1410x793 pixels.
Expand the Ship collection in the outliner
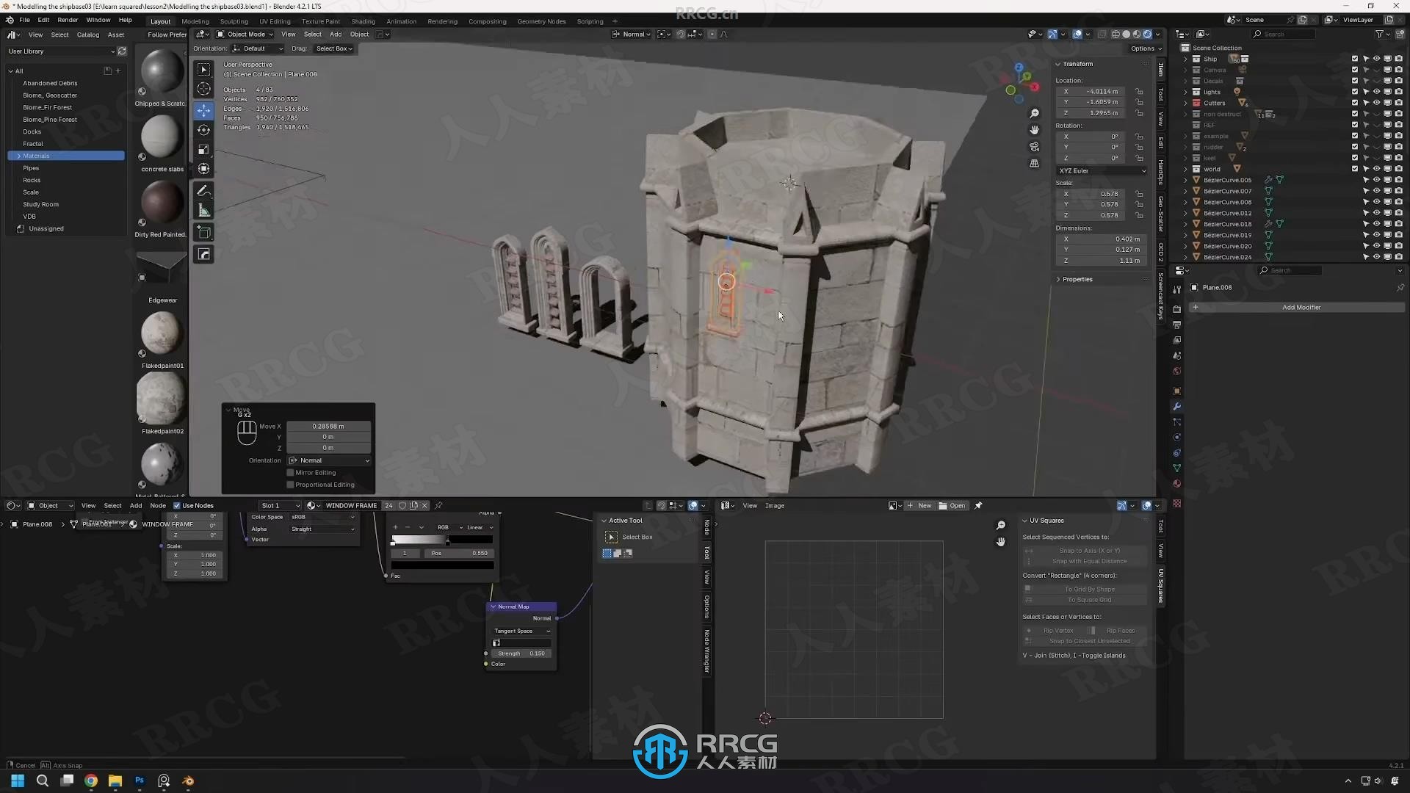point(1185,59)
